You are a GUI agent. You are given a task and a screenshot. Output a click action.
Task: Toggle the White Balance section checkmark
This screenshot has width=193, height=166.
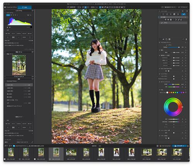160,82
